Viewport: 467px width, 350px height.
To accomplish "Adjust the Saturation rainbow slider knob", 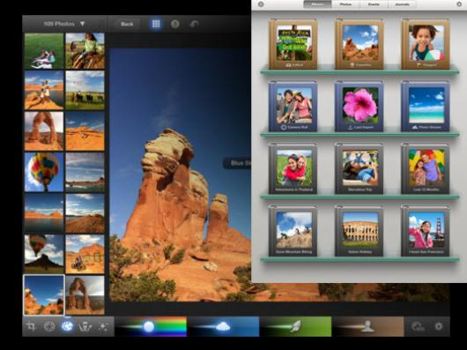I will (x=149, y=327).
